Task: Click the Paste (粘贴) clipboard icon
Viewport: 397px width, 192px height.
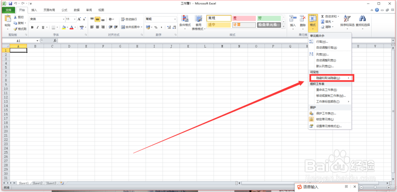Action: point(8,19)
